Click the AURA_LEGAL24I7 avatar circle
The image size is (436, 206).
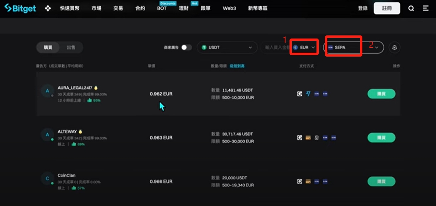click(47, 91)
